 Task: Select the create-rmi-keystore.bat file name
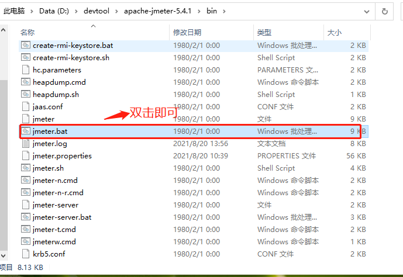[x=73, y=45]
